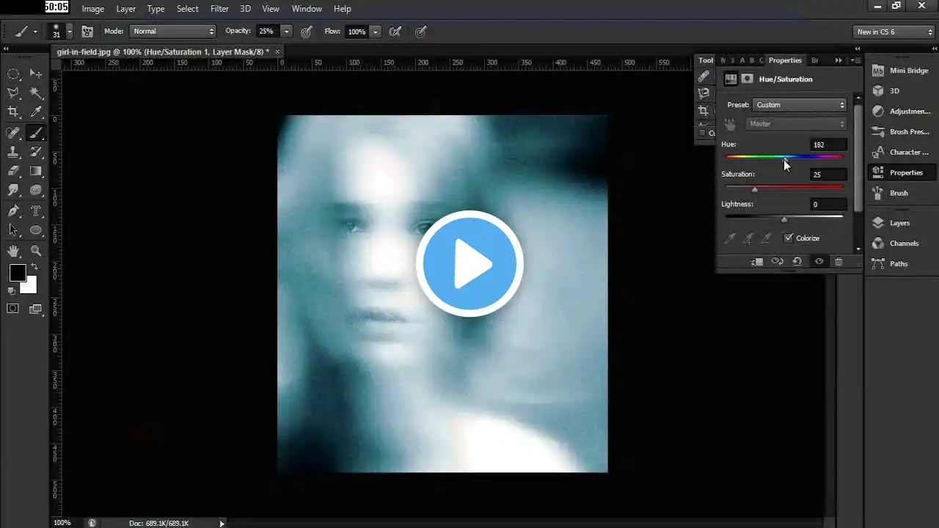Screen dimensions: 939x528
Task: Reset adjustment defaults in Properties panel
Action: [x=797, y=262]
